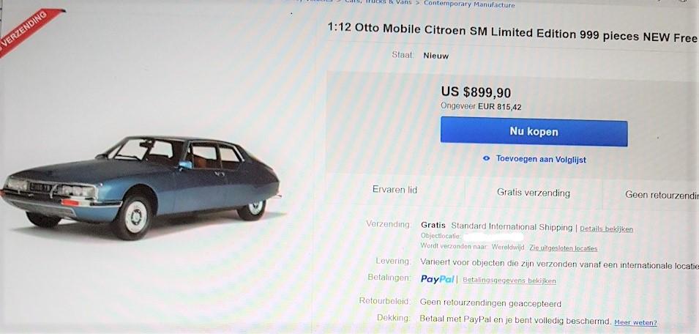The image size is (699, 334).
Task: View Zie uitgesloten locaties link
Action: pyautogui.click(x=563, y=248)
